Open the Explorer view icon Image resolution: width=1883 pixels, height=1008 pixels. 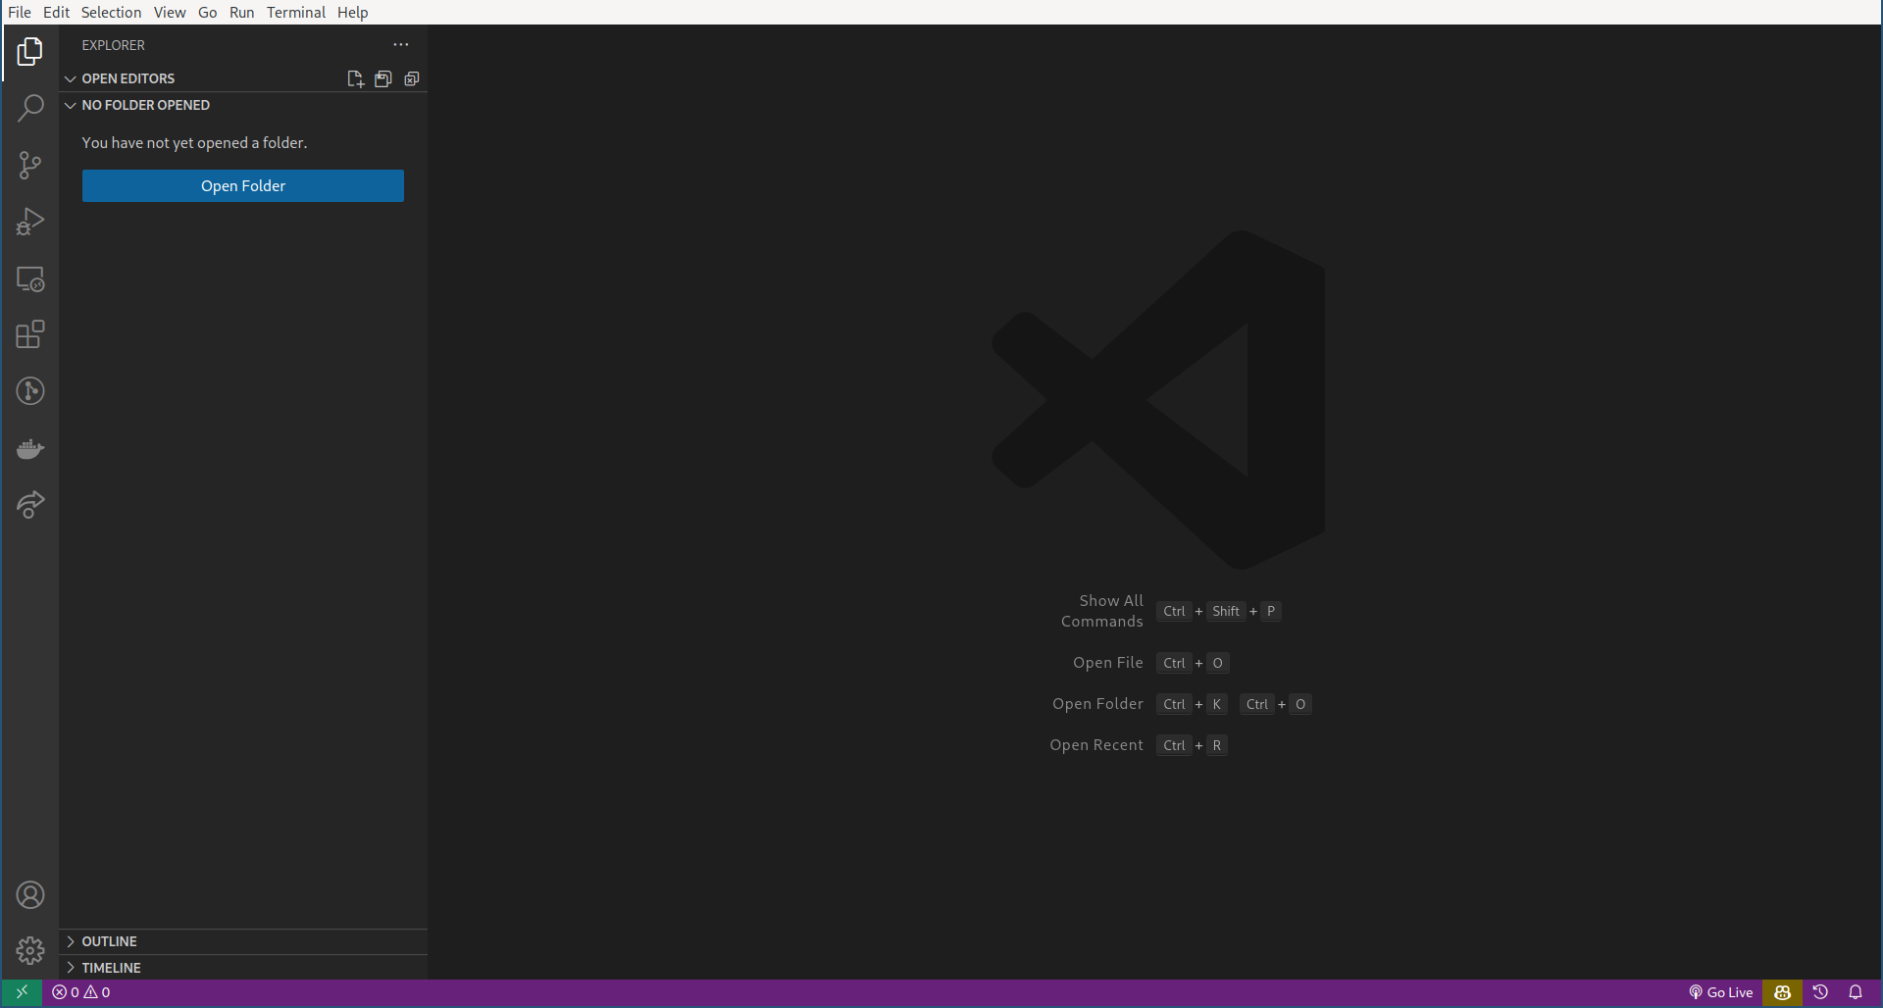[x=30, y=51]
